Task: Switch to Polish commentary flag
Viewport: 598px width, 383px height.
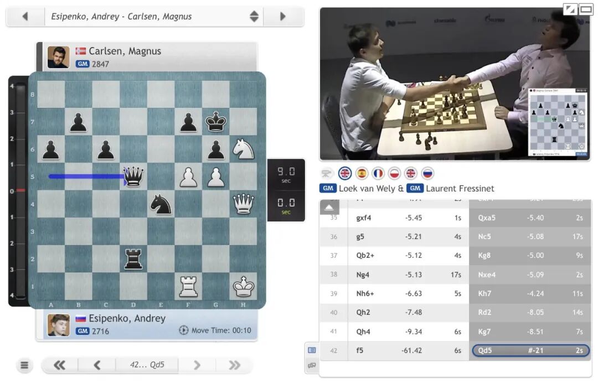Action: pos(394,173)
